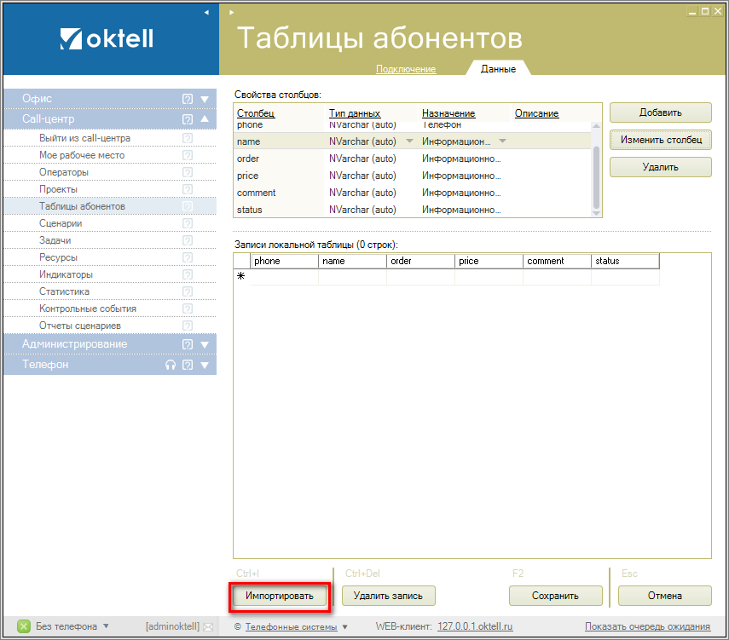Screen dimensions: 729x640
Task: Click help icon beside Ресурсы
Action: pyautogui.click(x=188, y=257)
